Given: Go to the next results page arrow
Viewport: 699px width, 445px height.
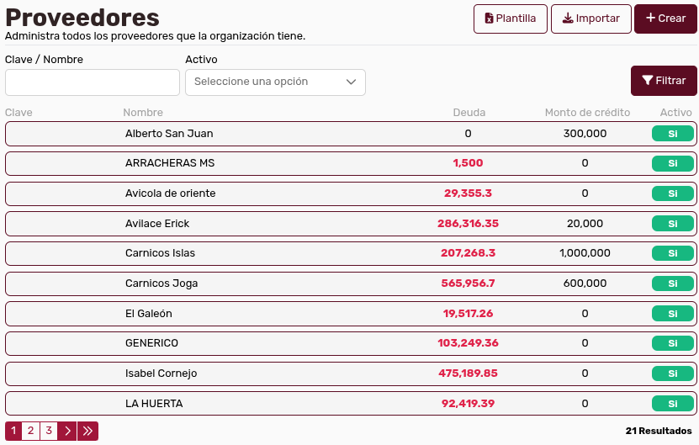Looking at the screenshot, I should click(x=68, y=431).
